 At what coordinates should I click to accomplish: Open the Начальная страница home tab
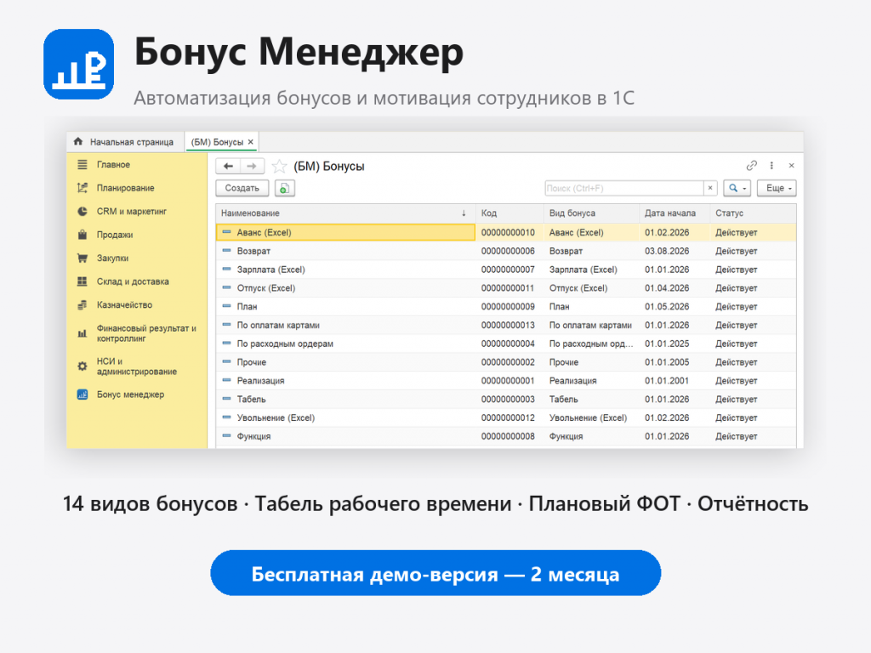124,142
